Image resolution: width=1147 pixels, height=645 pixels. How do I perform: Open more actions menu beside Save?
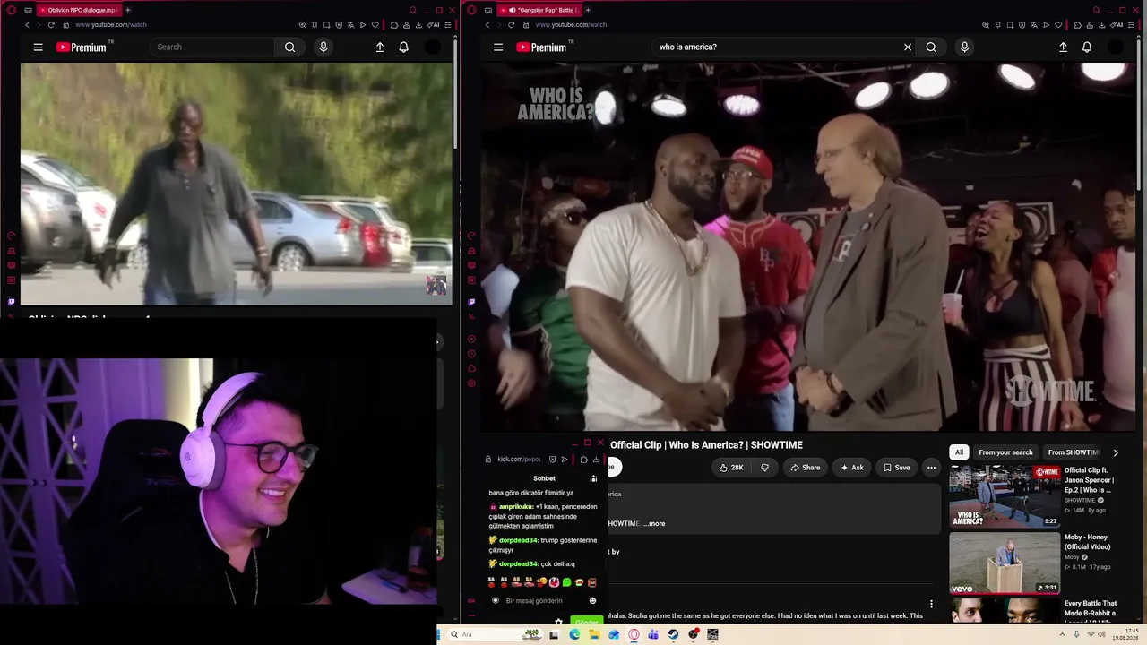point(931,468)
